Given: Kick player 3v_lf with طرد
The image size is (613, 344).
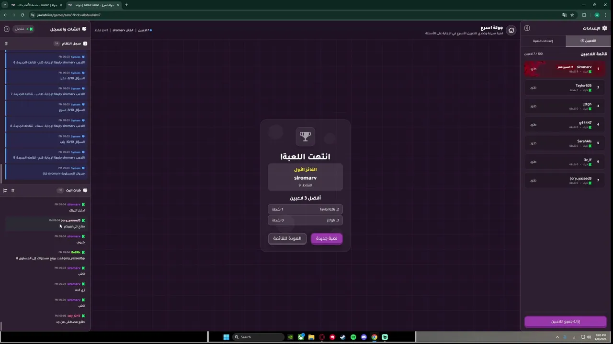Looking at the screenshot, I should (x=533, y=162).
